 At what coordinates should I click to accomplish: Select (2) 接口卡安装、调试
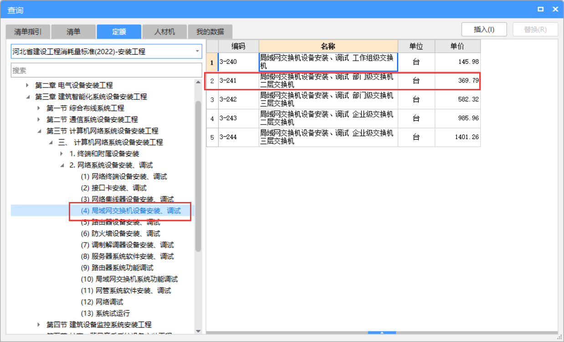(x=113, y=188)
